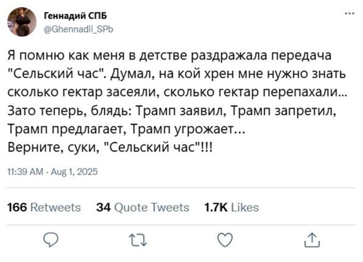
Task: Like the tweet with the heart icon
Action: coord(224,240)
